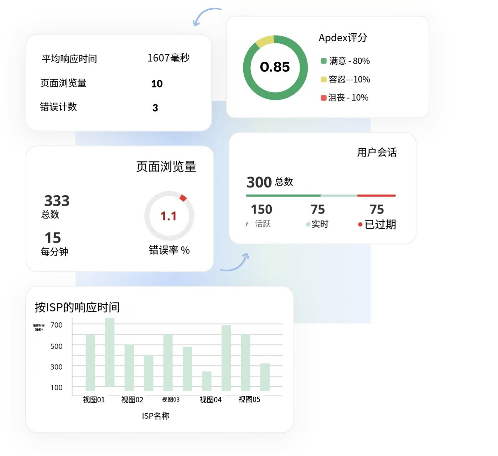Viewport: 498px width, 456px height.
Task: Expand the 页面浏览量 card
Action: click(x=167, y=165)
